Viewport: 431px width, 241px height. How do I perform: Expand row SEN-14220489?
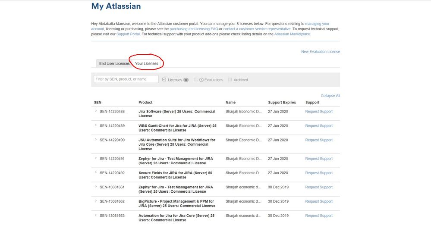pos(96,125)
